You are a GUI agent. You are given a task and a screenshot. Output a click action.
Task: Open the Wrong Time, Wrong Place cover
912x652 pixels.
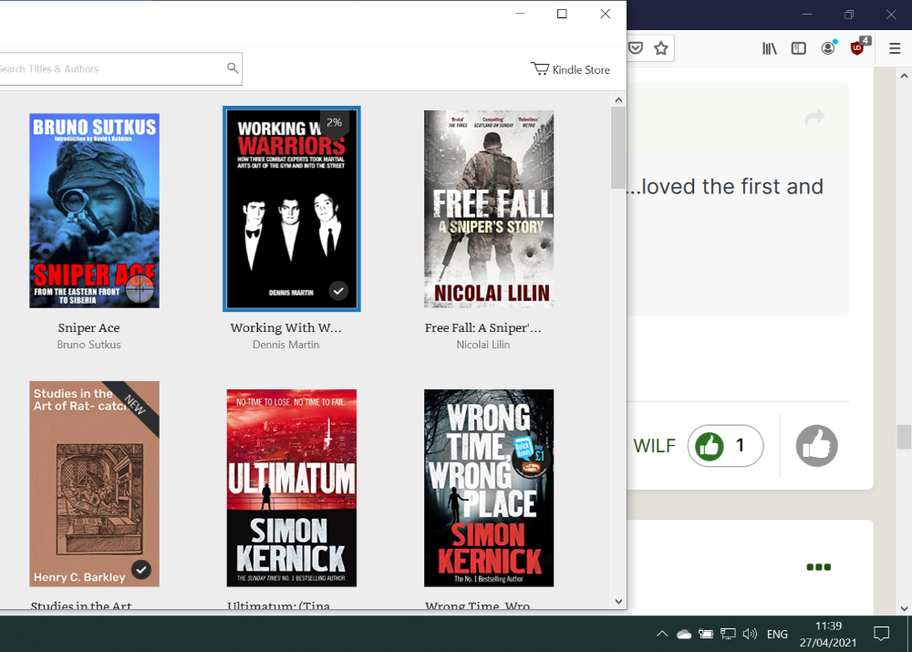point(489,488)
